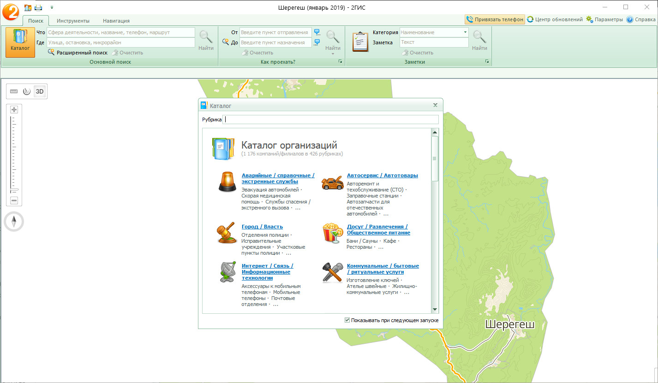Image resolution: width=658 pixels, height=383 pixels.
Task: Focus the От departure point field
Action: [x=275, y=32]
